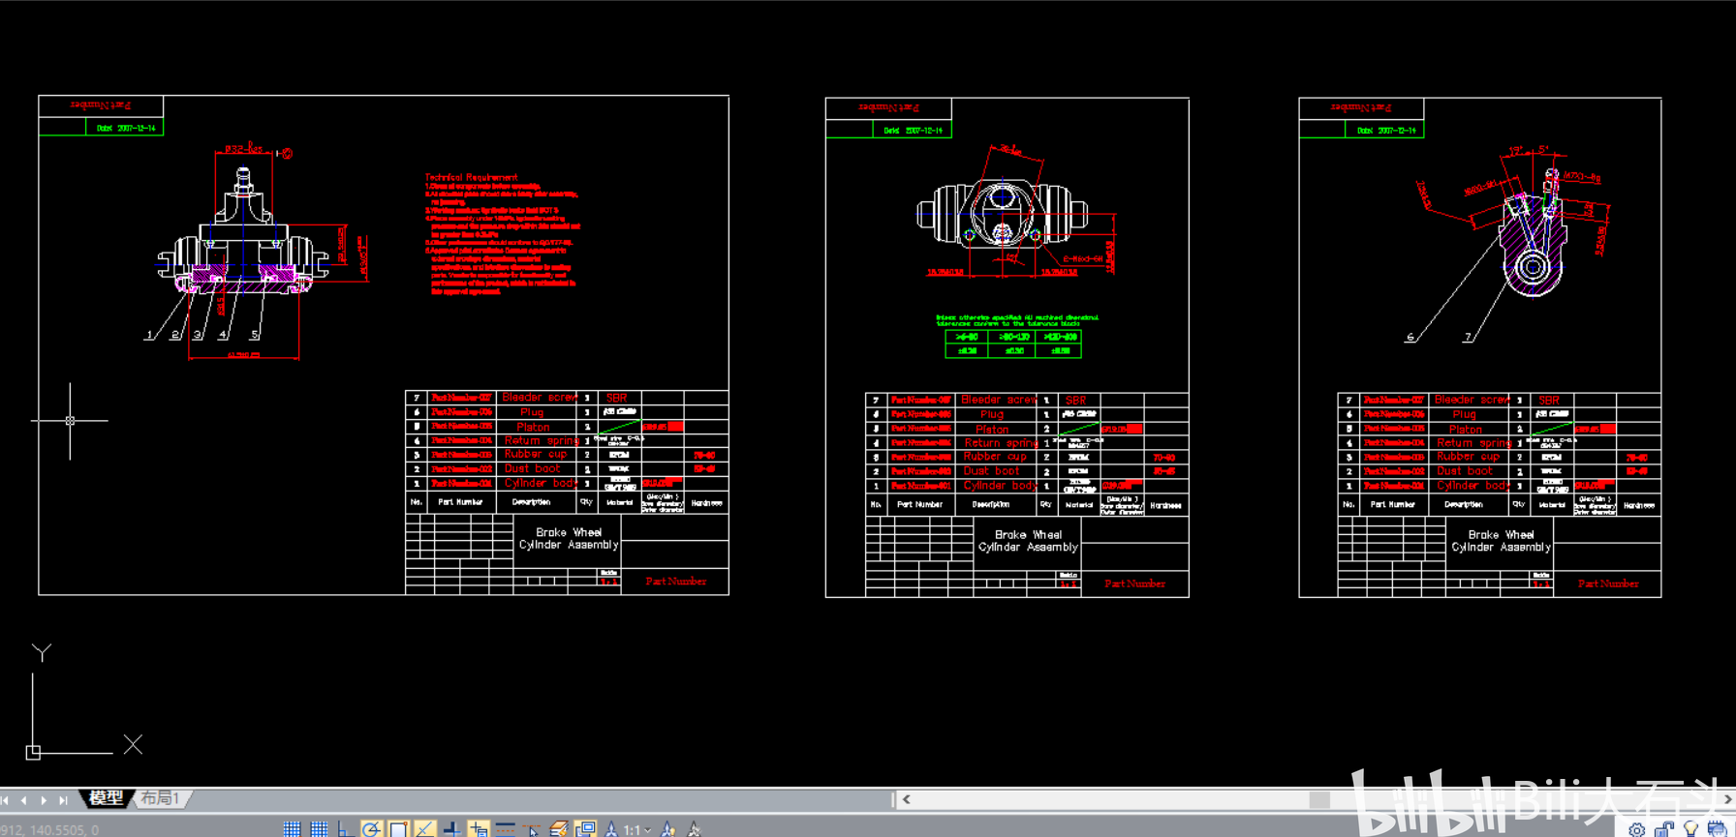Click the annotation visibility icon
Viewport: 1736px width, 837px height.
[x=667, y=829]
